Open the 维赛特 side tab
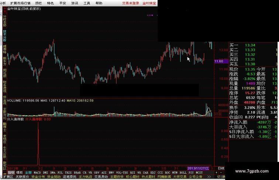Screen dimensions: 279x180 (x=5, y=50)
